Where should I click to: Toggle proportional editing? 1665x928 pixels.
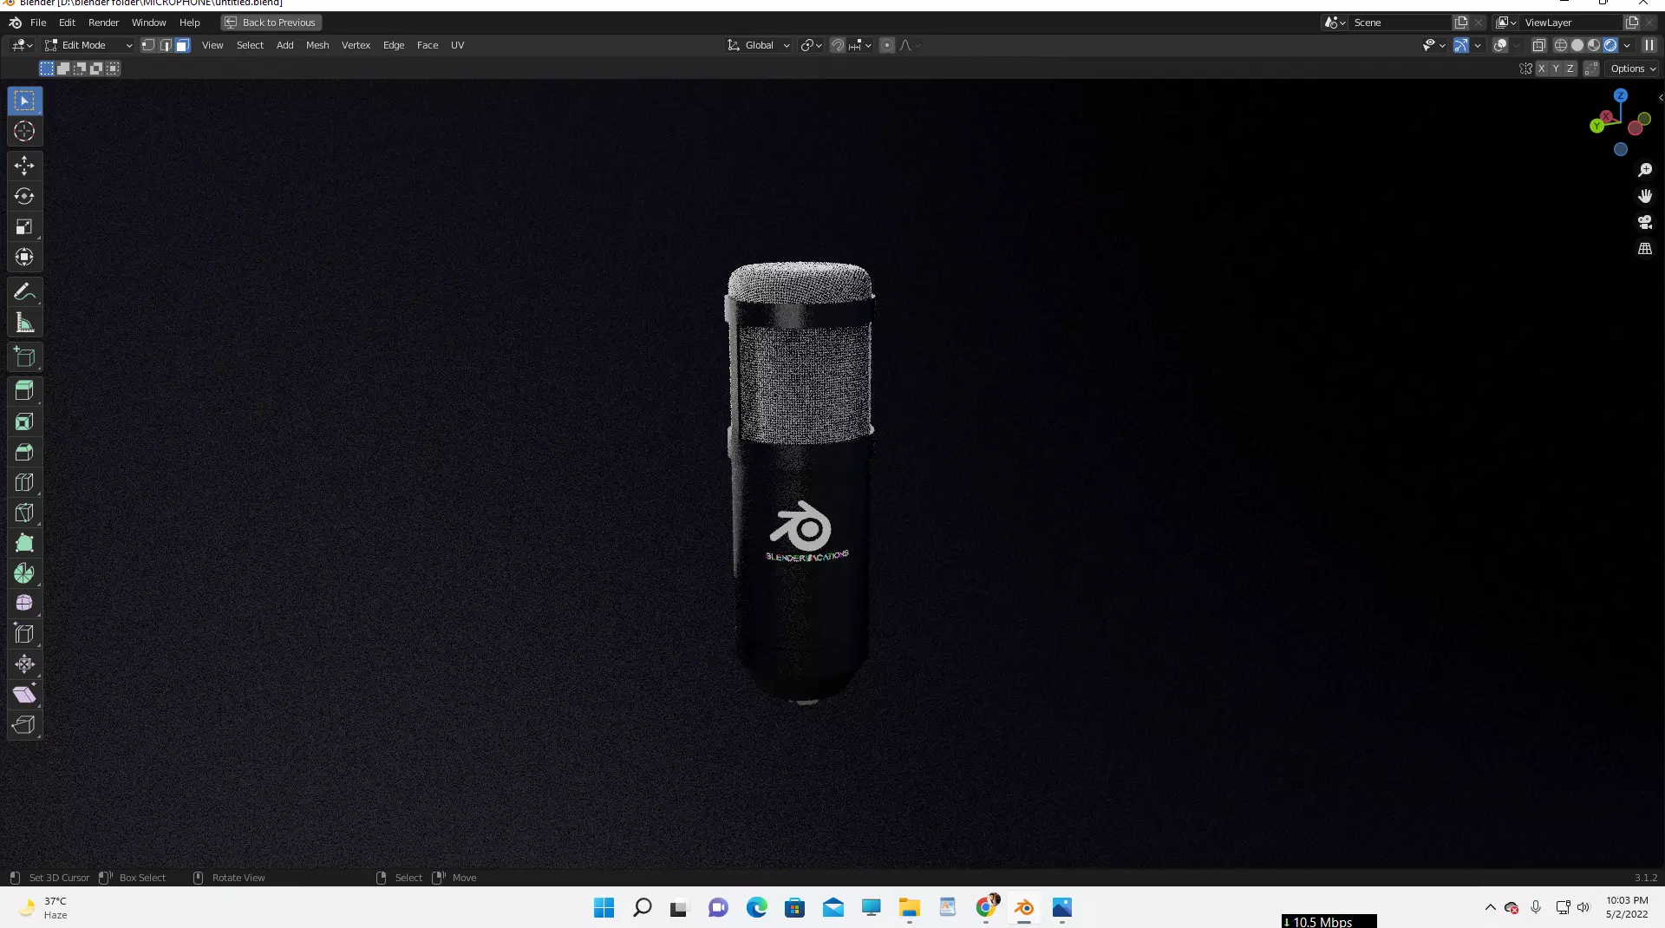(x=886, y=45)
